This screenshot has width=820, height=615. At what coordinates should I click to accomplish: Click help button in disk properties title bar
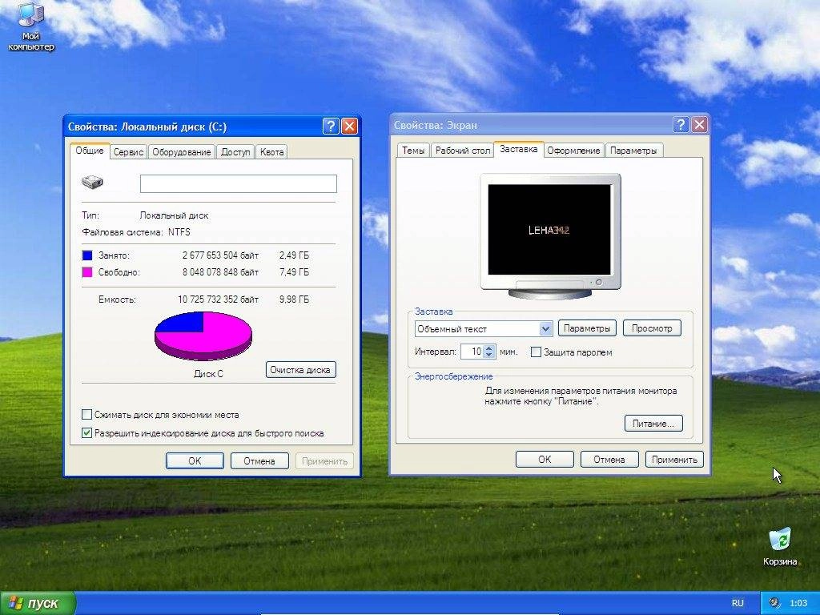[331, 127]
